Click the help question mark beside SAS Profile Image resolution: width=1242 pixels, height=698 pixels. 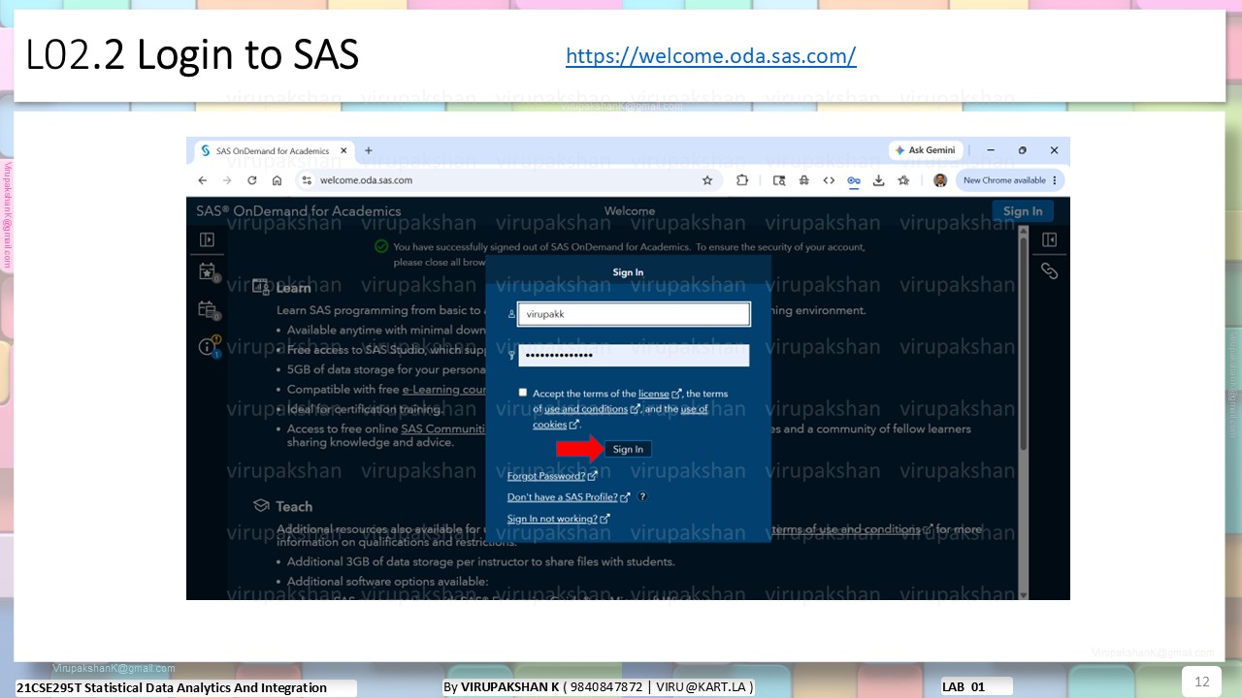coord(642,496)
